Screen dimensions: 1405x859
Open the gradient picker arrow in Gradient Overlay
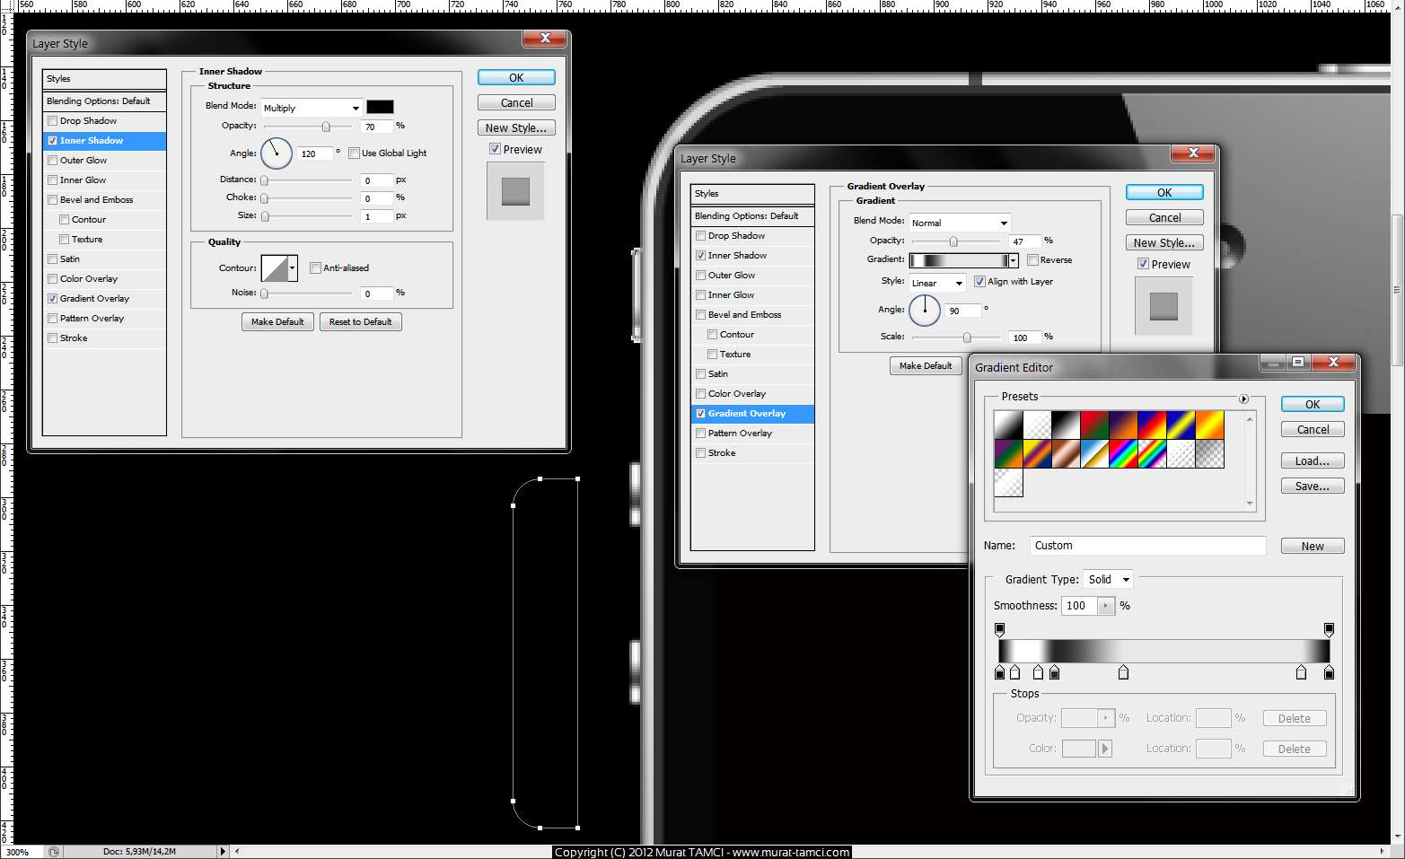point(1014,260)
